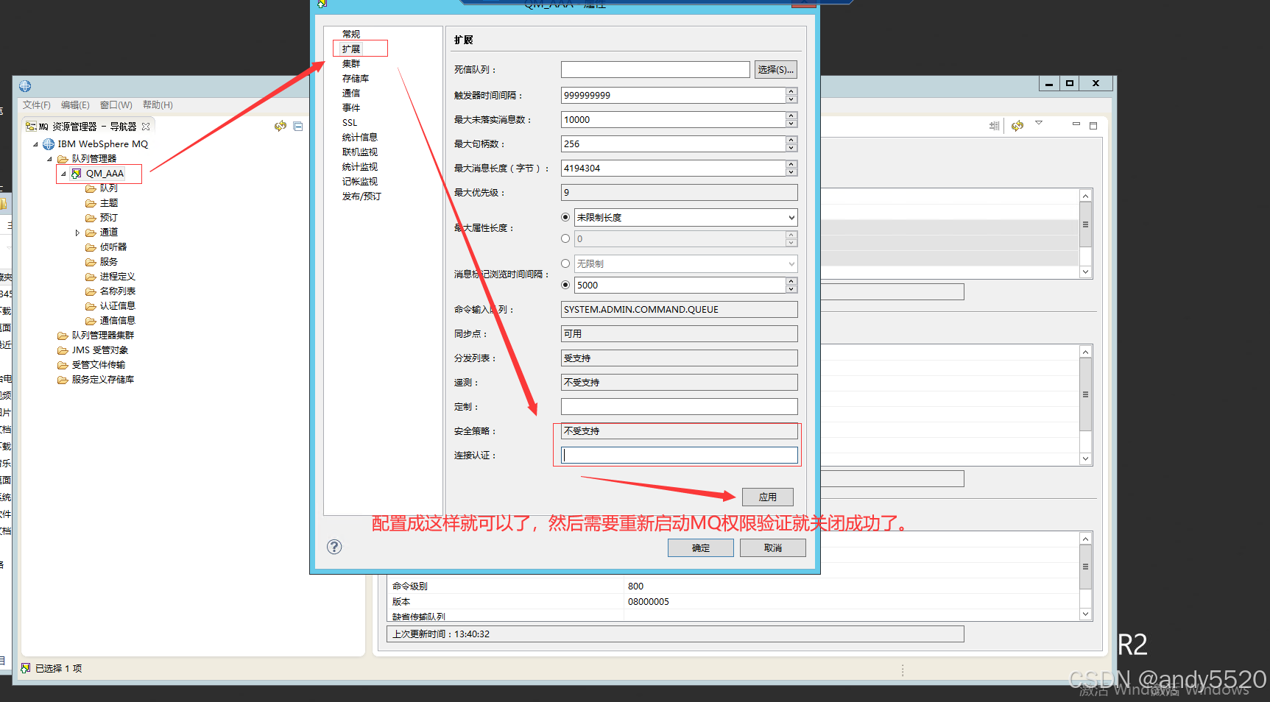Click the second content-view table scrollbar
The width and height of the screenshot is (1270, 702).
[1085, 405]
